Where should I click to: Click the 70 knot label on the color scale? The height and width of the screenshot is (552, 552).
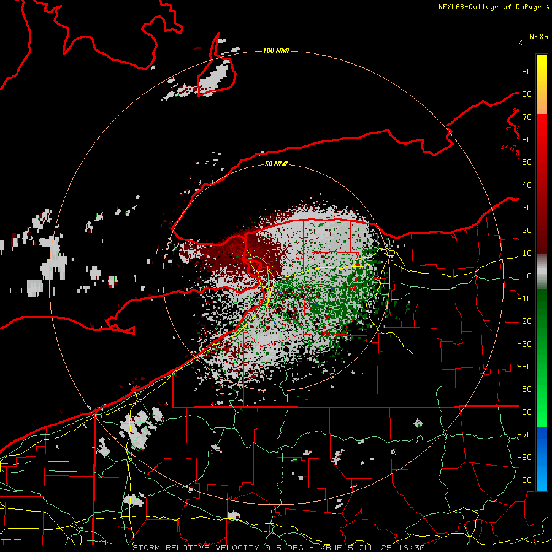(527, 117)
